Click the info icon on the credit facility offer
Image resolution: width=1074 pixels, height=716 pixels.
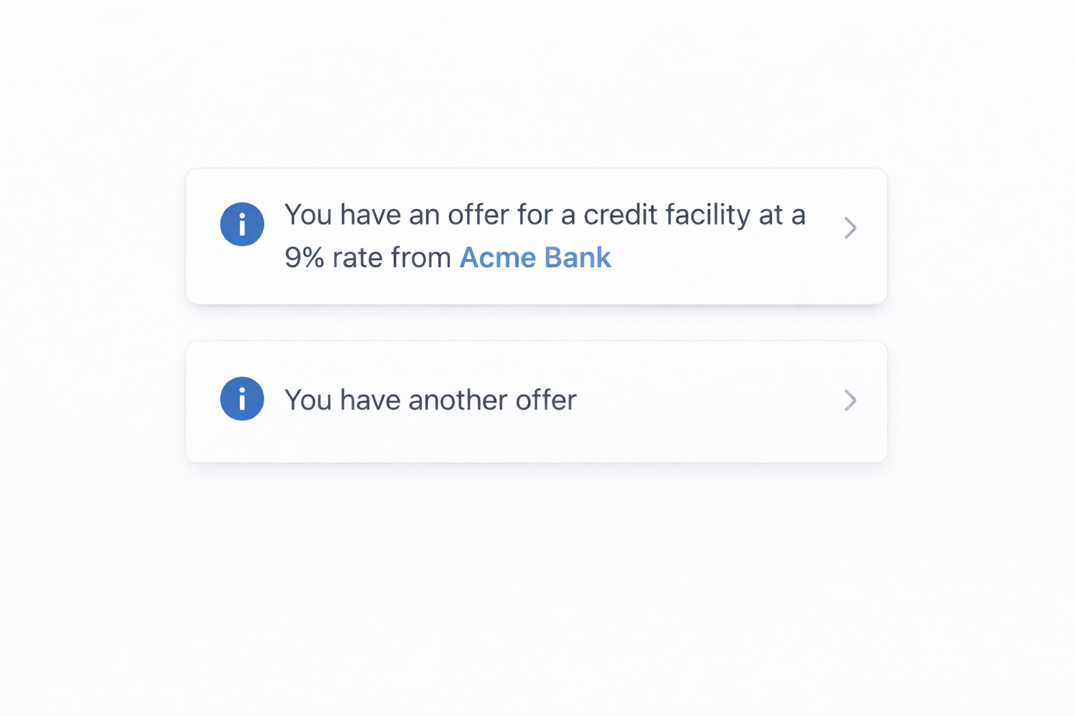(242, 224)
